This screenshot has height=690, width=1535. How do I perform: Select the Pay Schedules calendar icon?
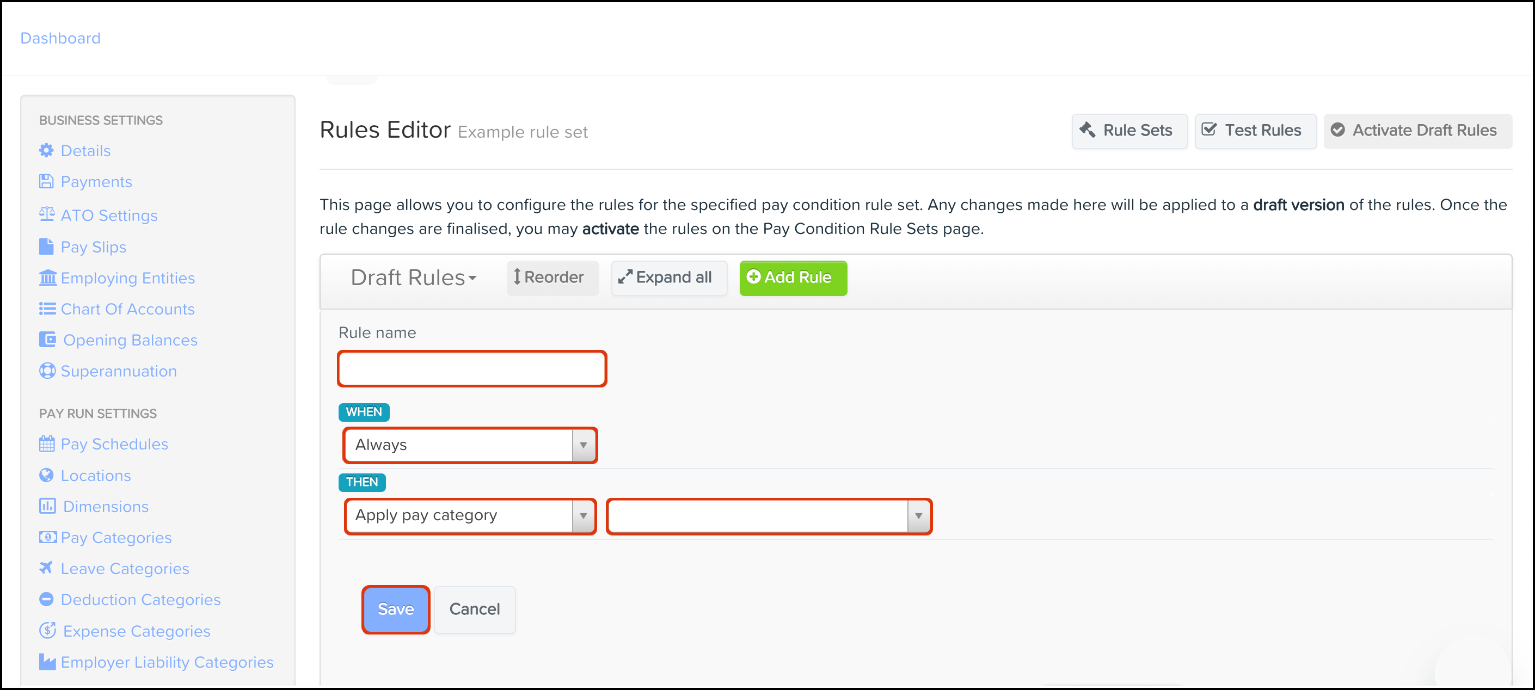[x=46, y=443]
